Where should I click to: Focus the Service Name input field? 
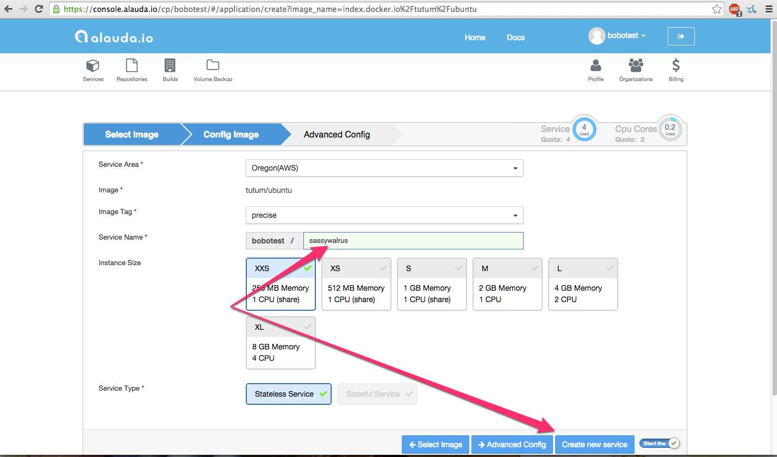click(413, 241)
